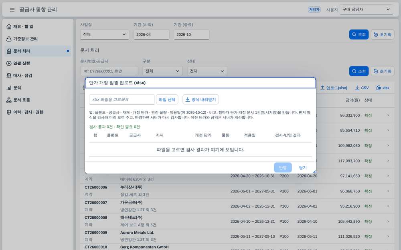Click supplier Berg Komponenten GmbH
Image resolution: width=401 pixels, height=250 pixels.
pos(144,247)
